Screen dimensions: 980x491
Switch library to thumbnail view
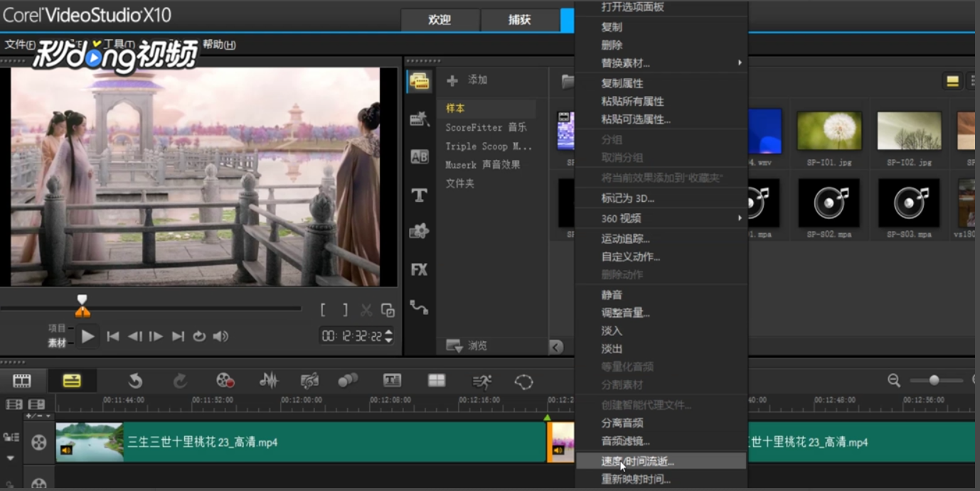pos(952,81)
